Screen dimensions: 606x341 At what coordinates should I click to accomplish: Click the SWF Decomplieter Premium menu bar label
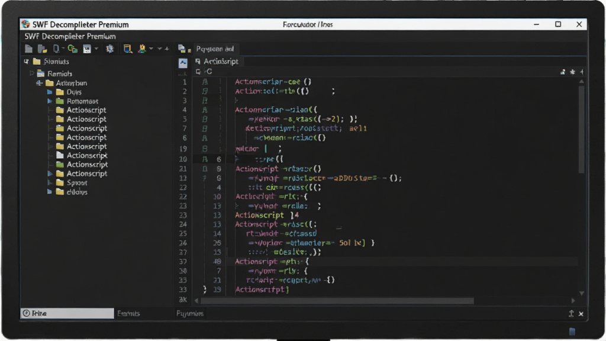tap(70, 36)
